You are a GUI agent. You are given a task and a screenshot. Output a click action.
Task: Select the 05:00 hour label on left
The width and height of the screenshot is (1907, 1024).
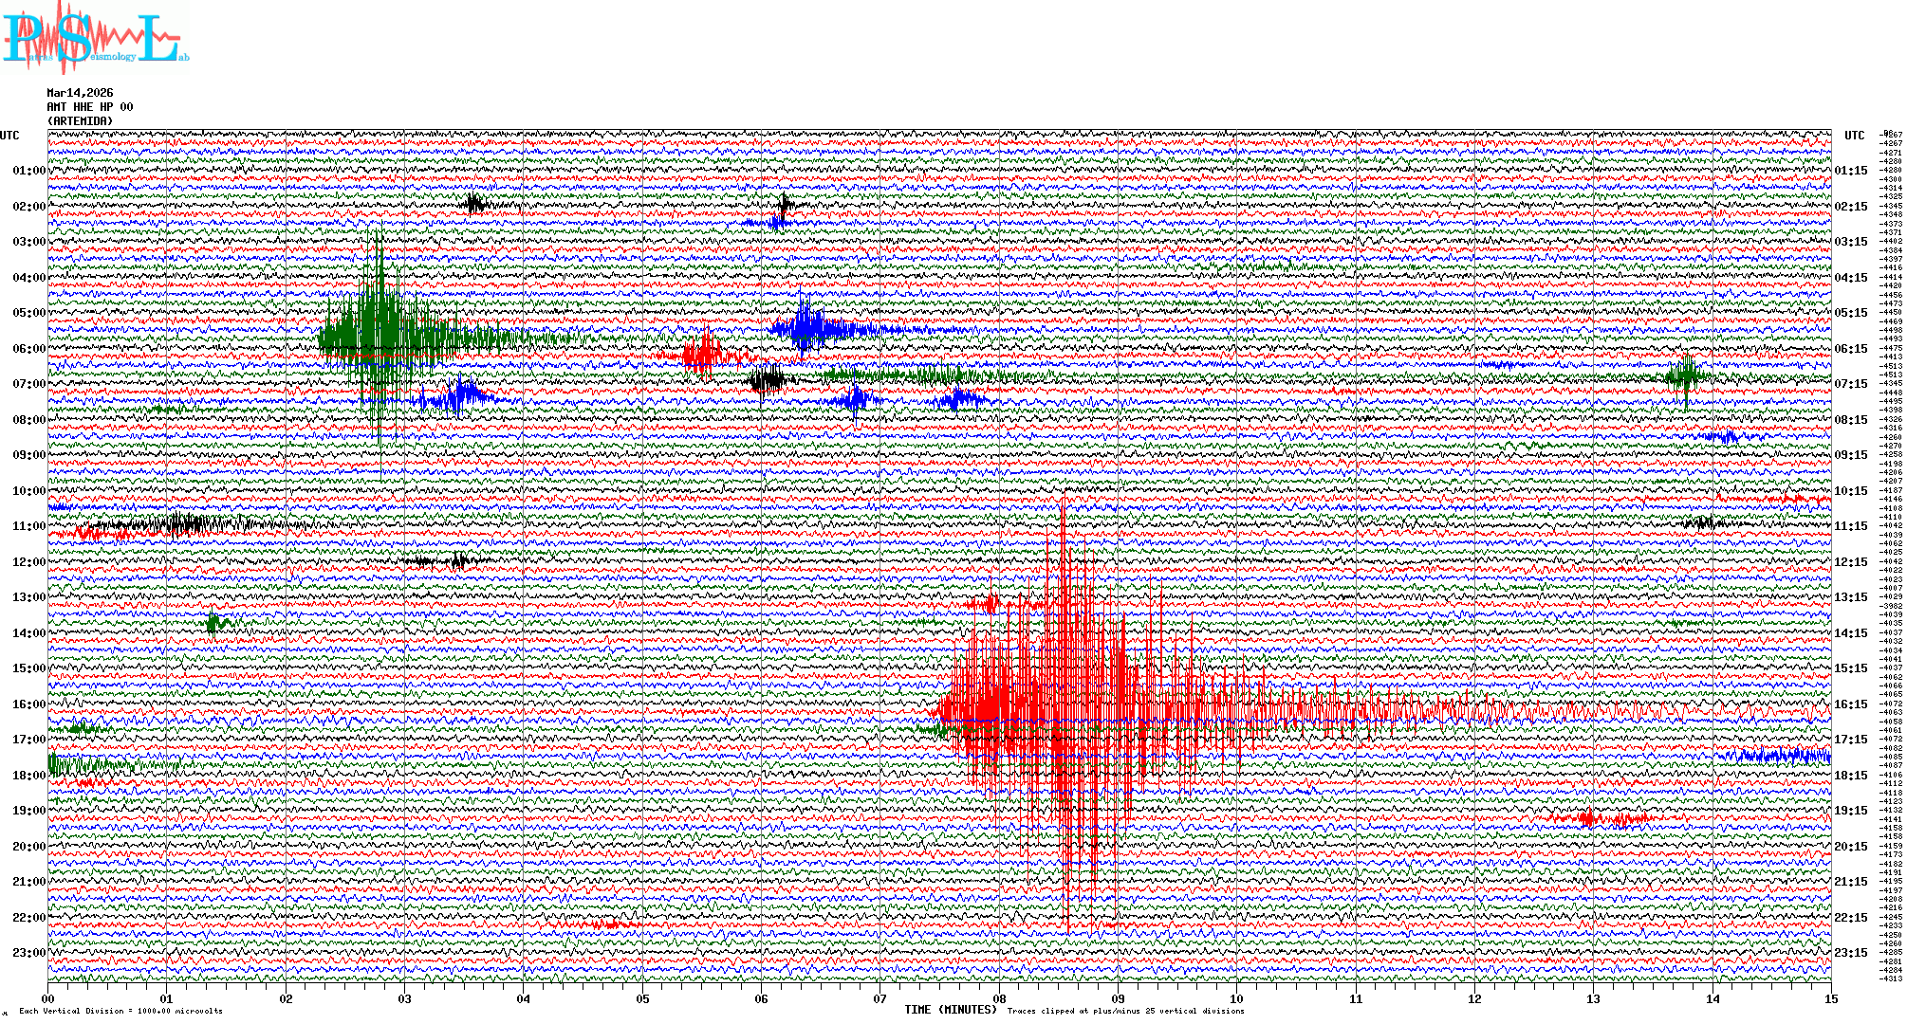click(x=28, y=313)
